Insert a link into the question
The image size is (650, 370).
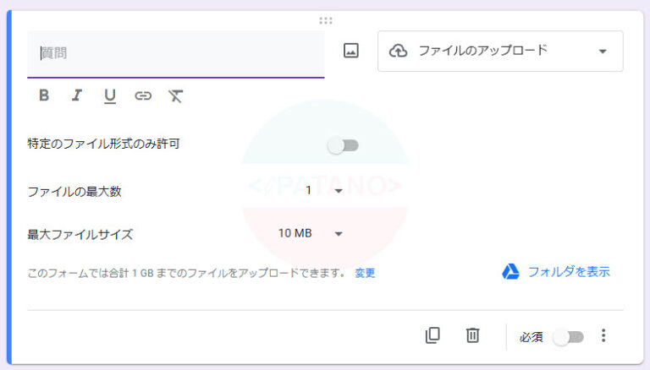(143, 95)
